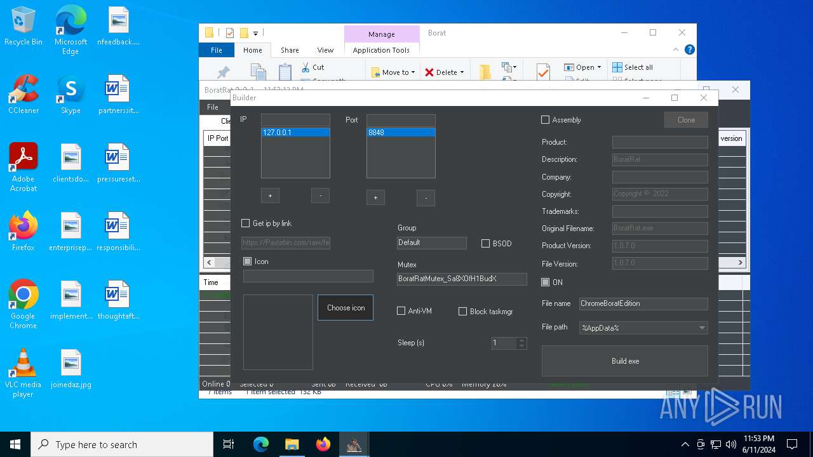Select 8848 in Port list
The width and height of the screenshot is (813, 457).
pos(401,133)
